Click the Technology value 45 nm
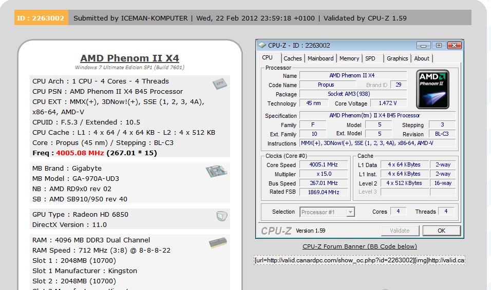The image size is (491, 290). pos(313,103)
